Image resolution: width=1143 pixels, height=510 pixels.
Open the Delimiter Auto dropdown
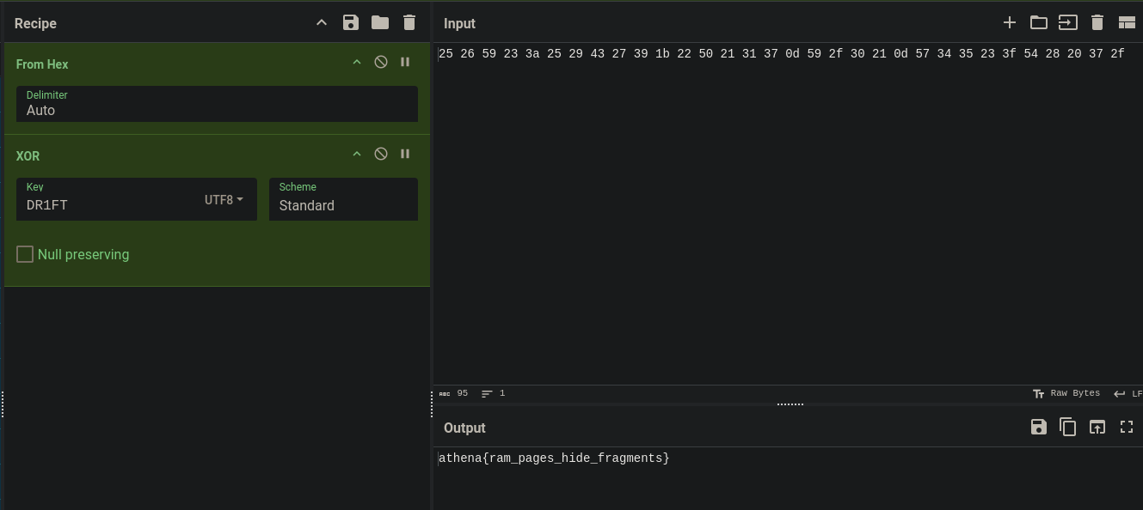217,104
